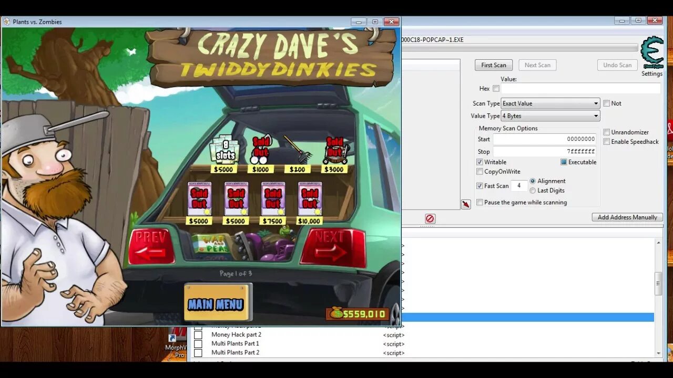Click the $5000 price tag under 8 slots
Screen dimensions: 673x378
pos(223,169)
